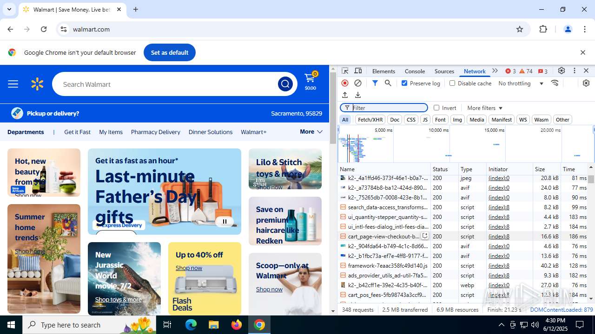This screenshot has width=595, height=334.
Task: Open network search with magnifier icon
Action: [x=388, y=83]
